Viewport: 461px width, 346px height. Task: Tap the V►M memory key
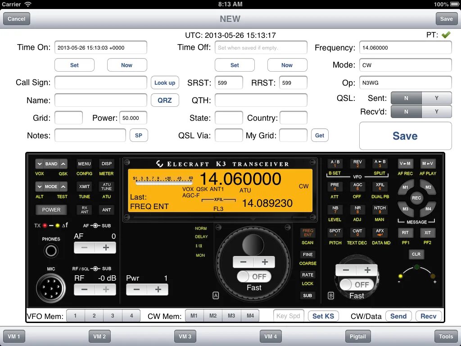[x=405, y=163]
